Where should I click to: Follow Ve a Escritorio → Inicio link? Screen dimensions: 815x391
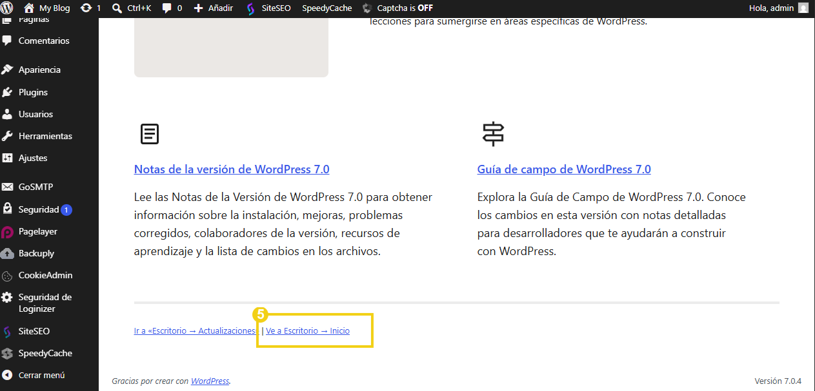point(308,331)
